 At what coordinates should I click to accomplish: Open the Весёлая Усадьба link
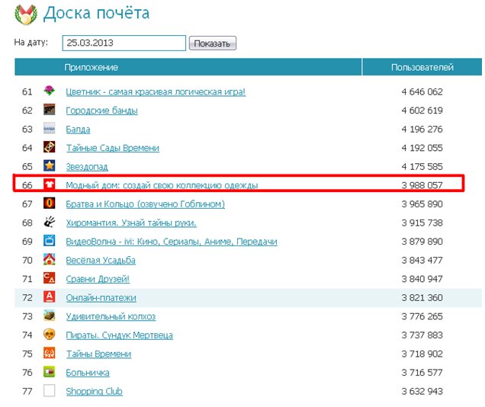pyautogui.click(x=101, y=260)
